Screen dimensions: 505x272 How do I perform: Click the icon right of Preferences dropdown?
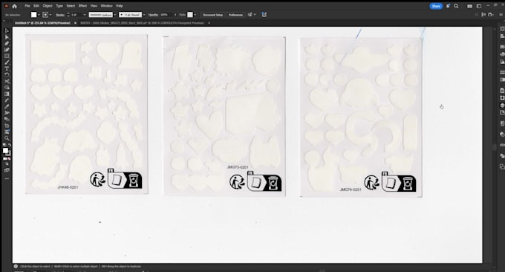pos(264,15)
